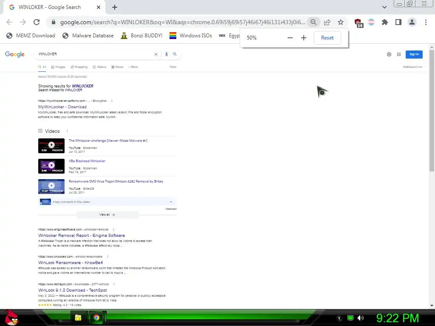Start voice search microphone
The height and width of the screenshot is (326, 435).
click(167, 54)
